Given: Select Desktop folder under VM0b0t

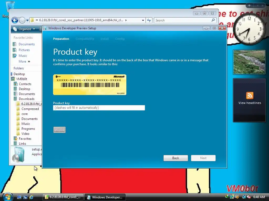Looking at the screenshot, I should [x=22, y=89].
